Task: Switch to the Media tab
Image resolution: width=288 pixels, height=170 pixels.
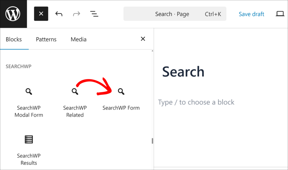Action: pos(79,39)
